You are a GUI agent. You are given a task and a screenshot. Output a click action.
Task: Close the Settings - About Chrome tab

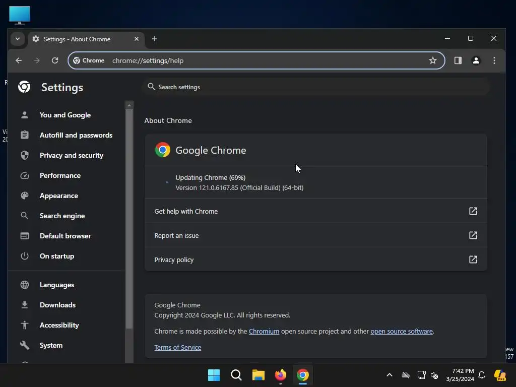136,39
